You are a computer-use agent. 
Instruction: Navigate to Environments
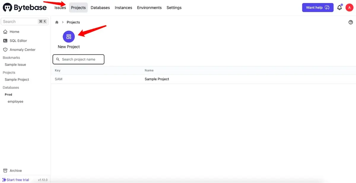click(x=149, y=8)
